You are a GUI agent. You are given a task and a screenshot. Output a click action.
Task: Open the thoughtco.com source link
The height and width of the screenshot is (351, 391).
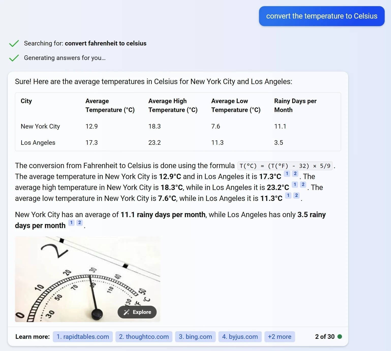pos(144,337)
